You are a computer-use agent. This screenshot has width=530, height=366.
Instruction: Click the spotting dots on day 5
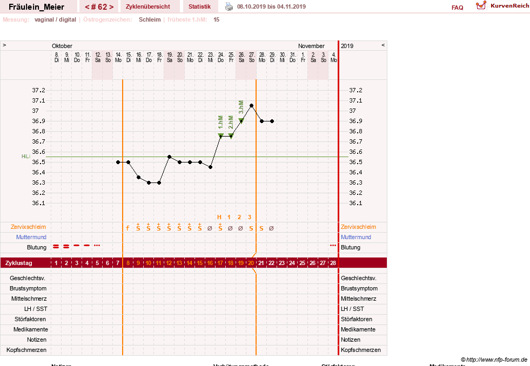click(x=97, y=246)
